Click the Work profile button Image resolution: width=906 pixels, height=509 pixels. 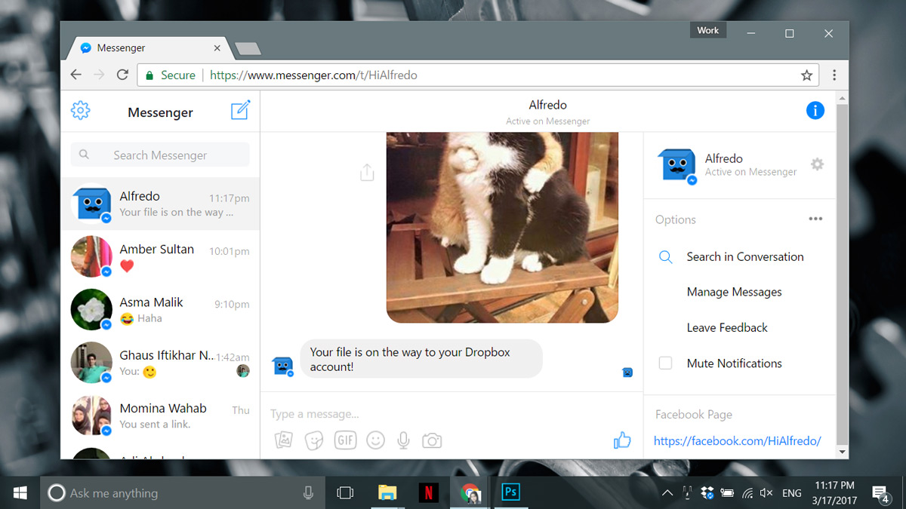click(x=708, y=30)
